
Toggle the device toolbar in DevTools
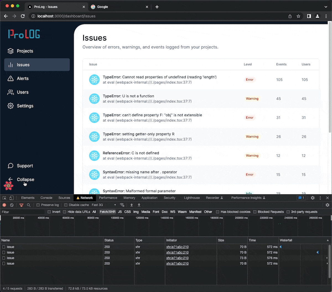pos(11,198)
